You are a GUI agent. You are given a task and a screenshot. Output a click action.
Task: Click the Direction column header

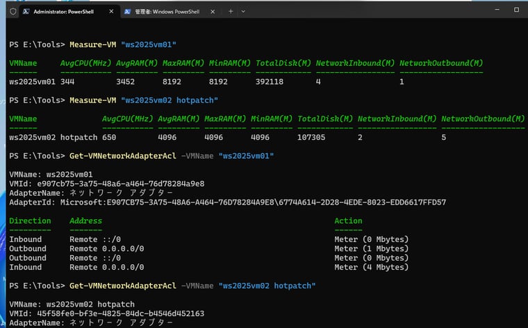(30, 221)
